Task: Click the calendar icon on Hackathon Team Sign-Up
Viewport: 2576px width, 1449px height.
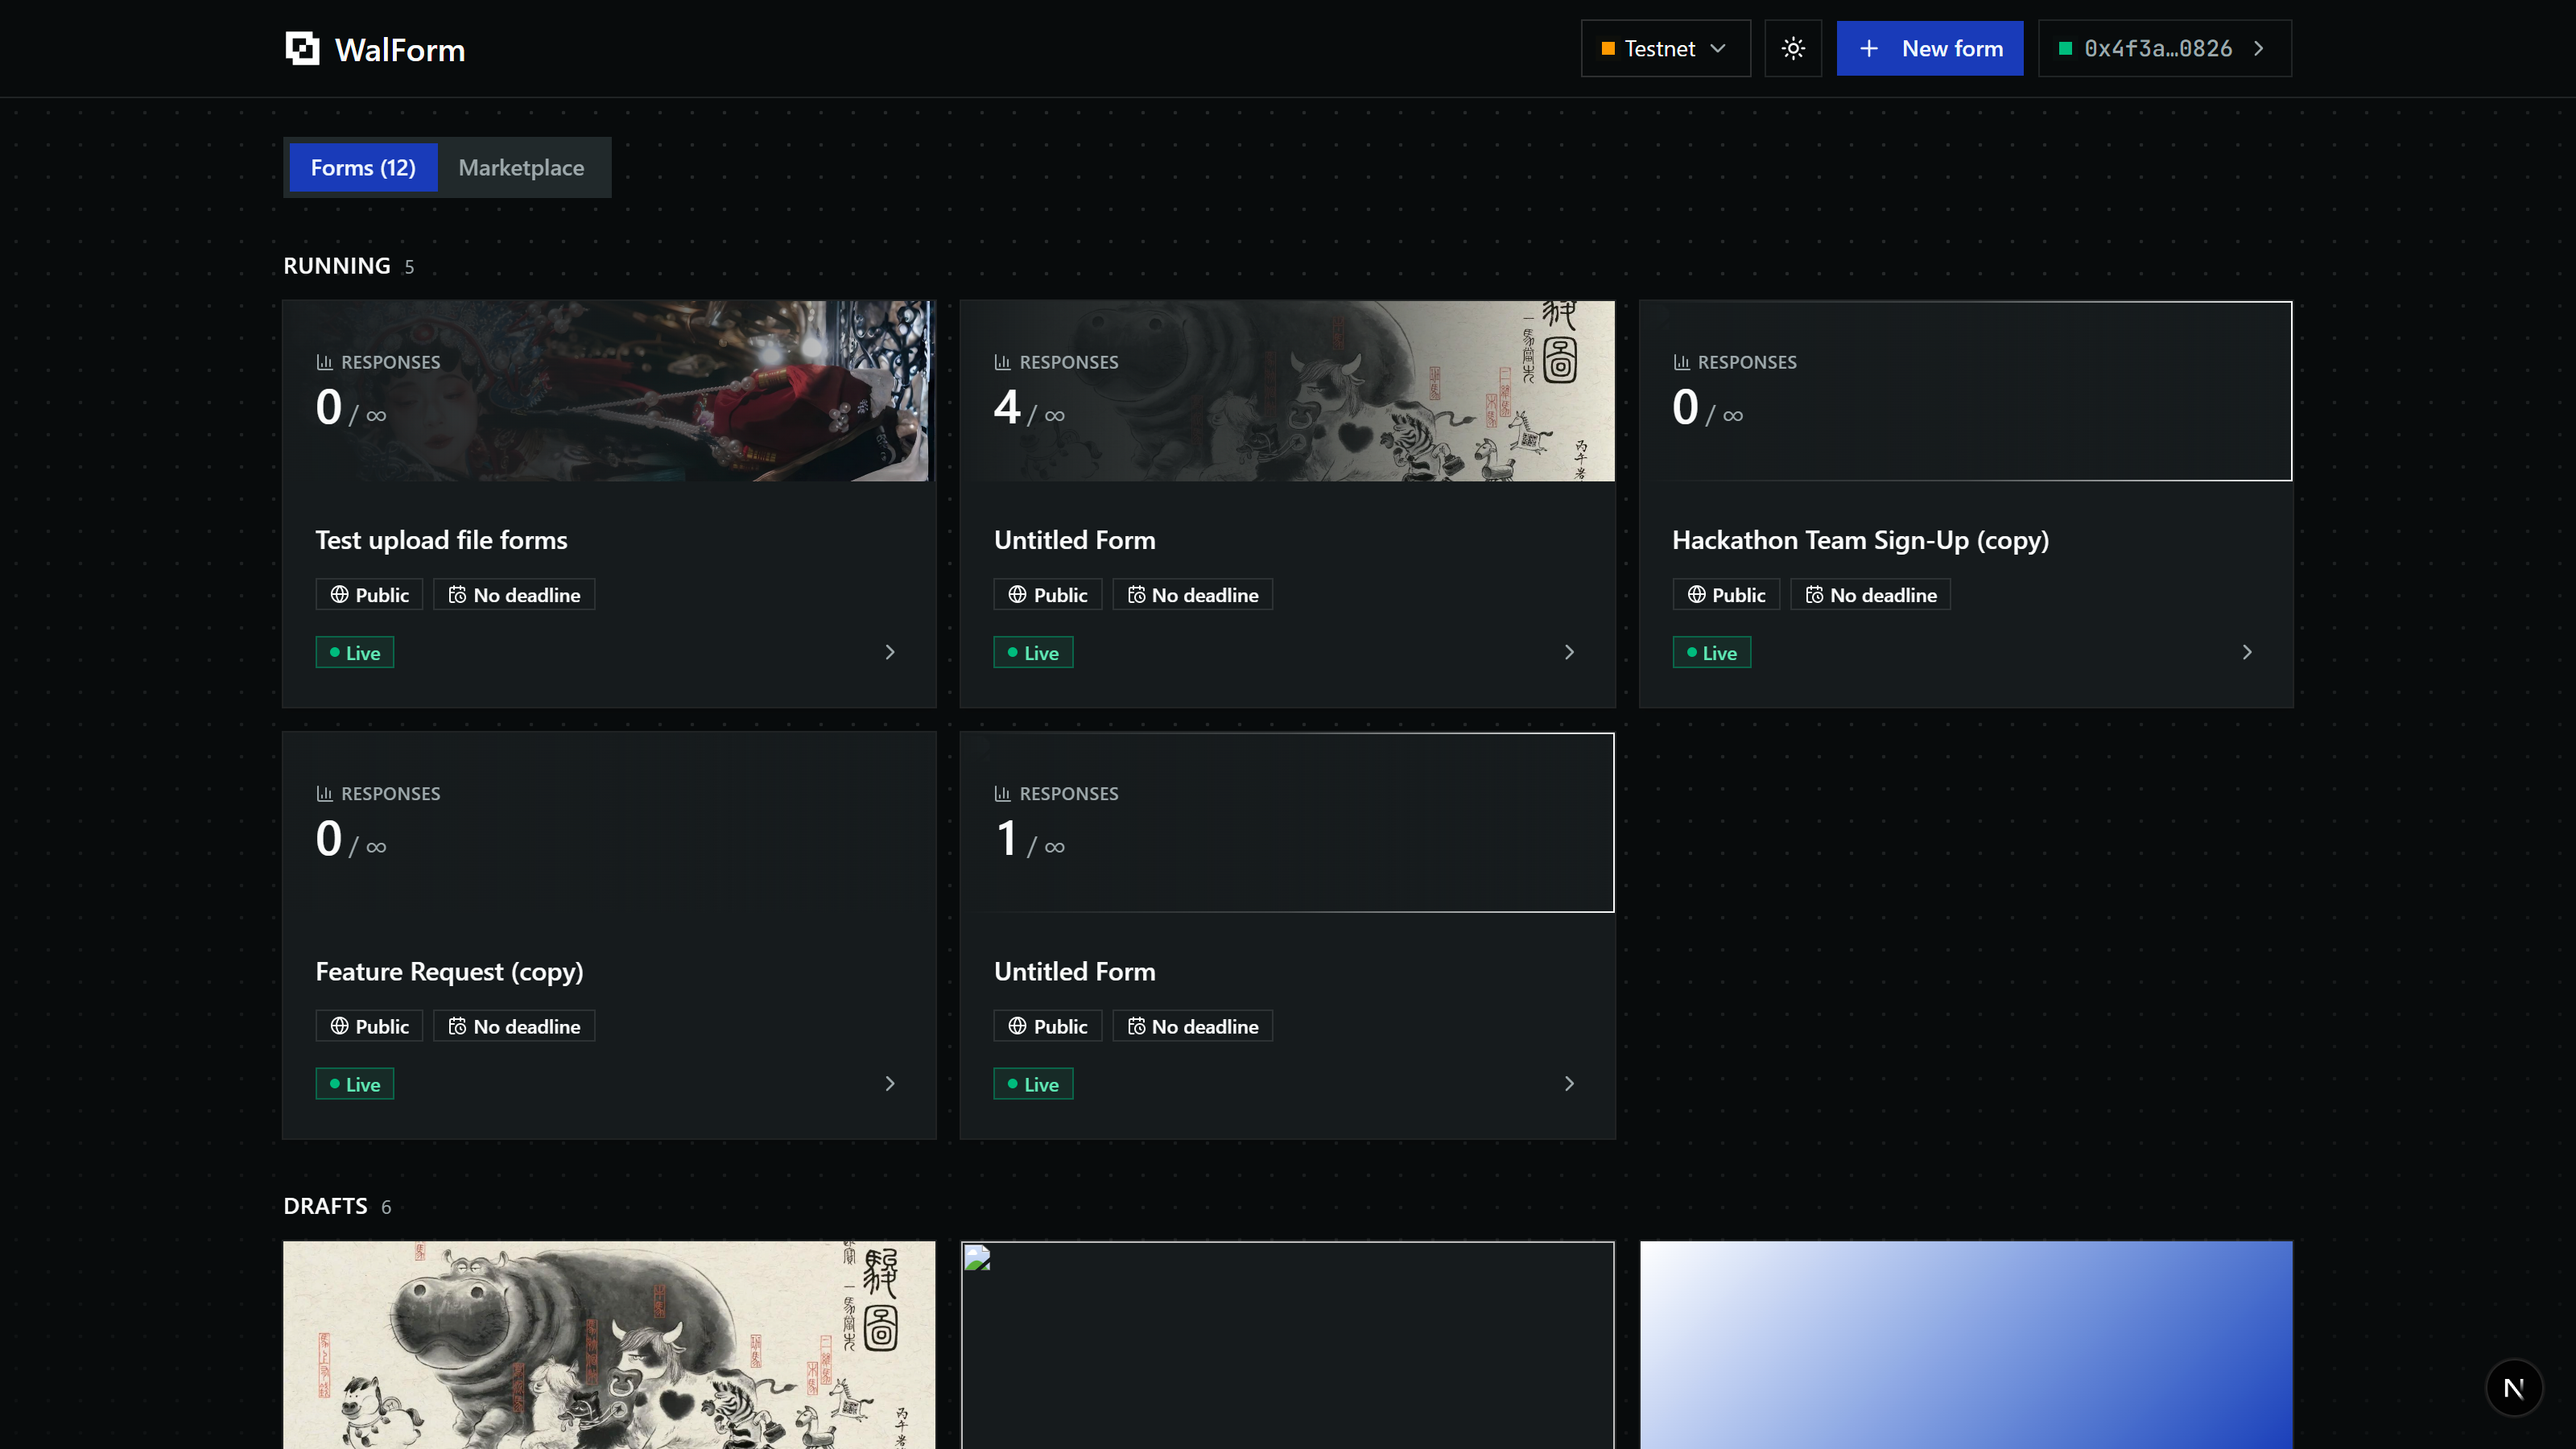Action: point(1814,595)
